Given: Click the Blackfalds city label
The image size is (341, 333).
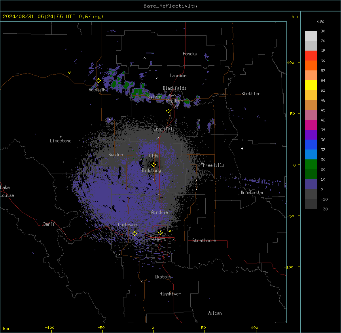Looking at the screenshot, I should (x=174, y=88).
